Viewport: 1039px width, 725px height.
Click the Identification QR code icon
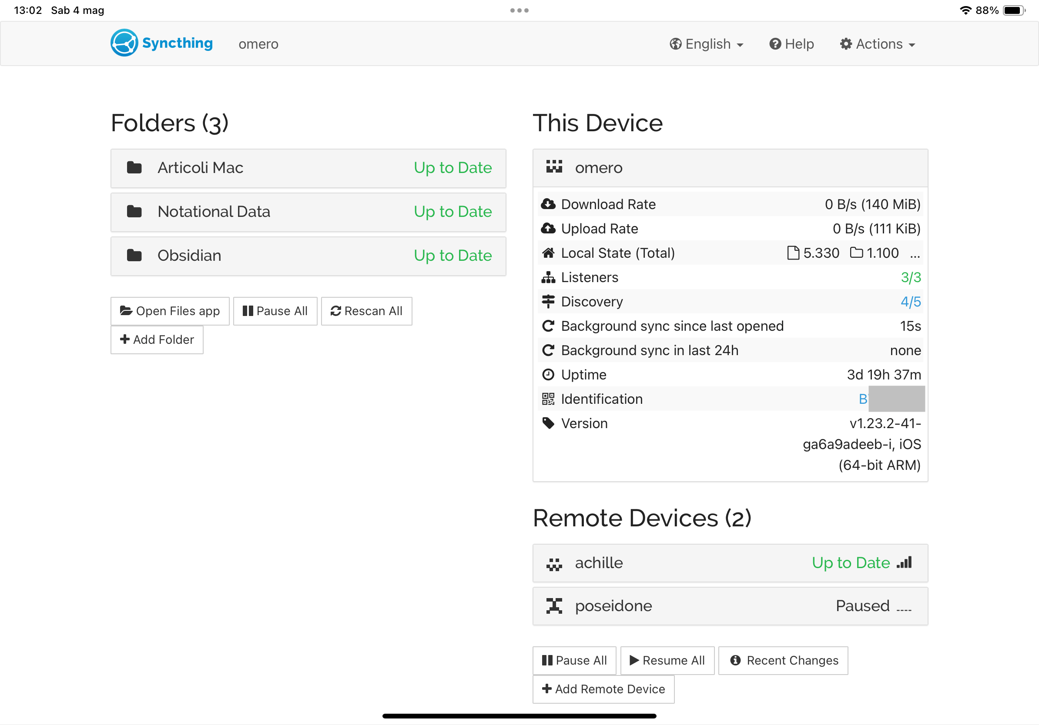[x=548, y=399]
